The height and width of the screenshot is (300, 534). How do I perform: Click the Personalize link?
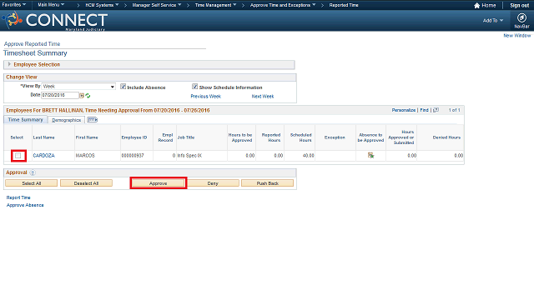[x=404, y=110]
